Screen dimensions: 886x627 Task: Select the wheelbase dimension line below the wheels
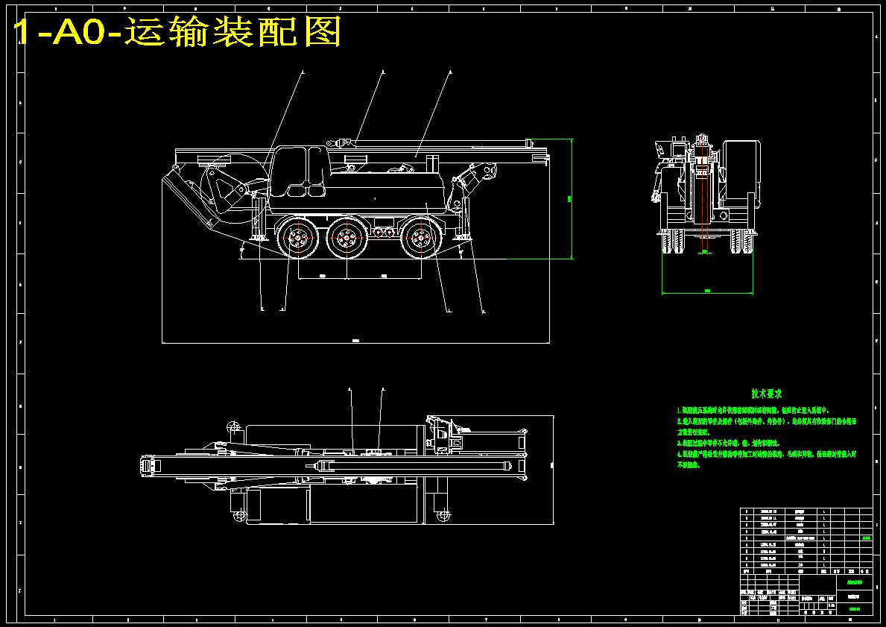pos(359,278)
